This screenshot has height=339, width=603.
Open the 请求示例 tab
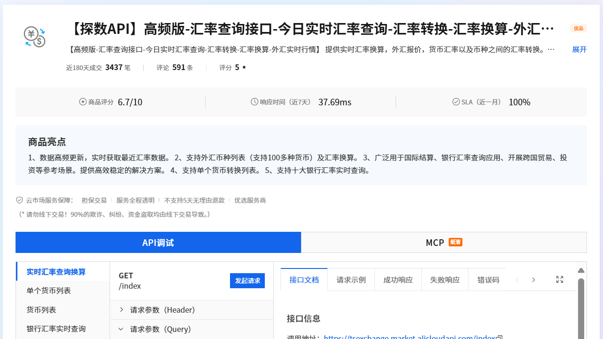pos(351,279)
